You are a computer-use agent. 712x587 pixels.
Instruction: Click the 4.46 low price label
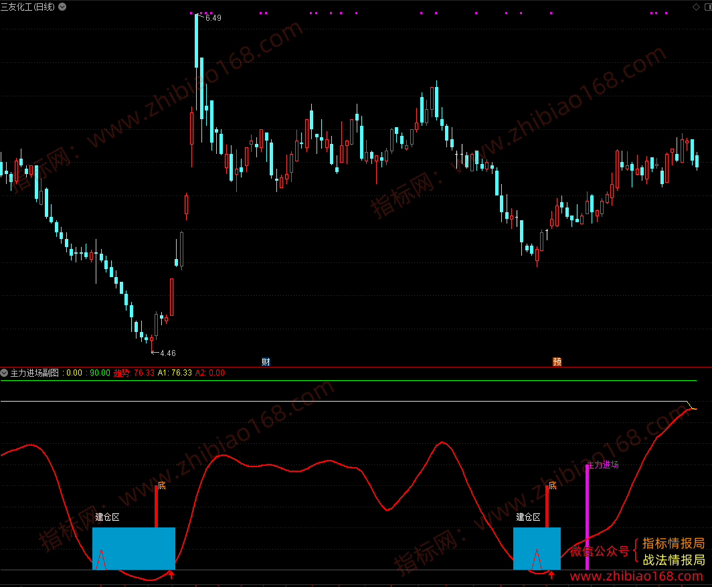pos(167,353)
